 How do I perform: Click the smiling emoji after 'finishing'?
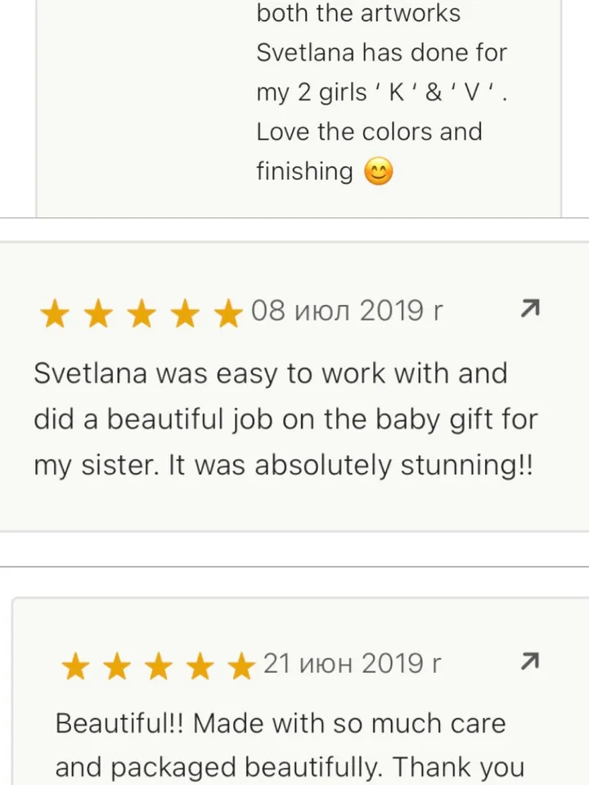click(x=378, y=172)
